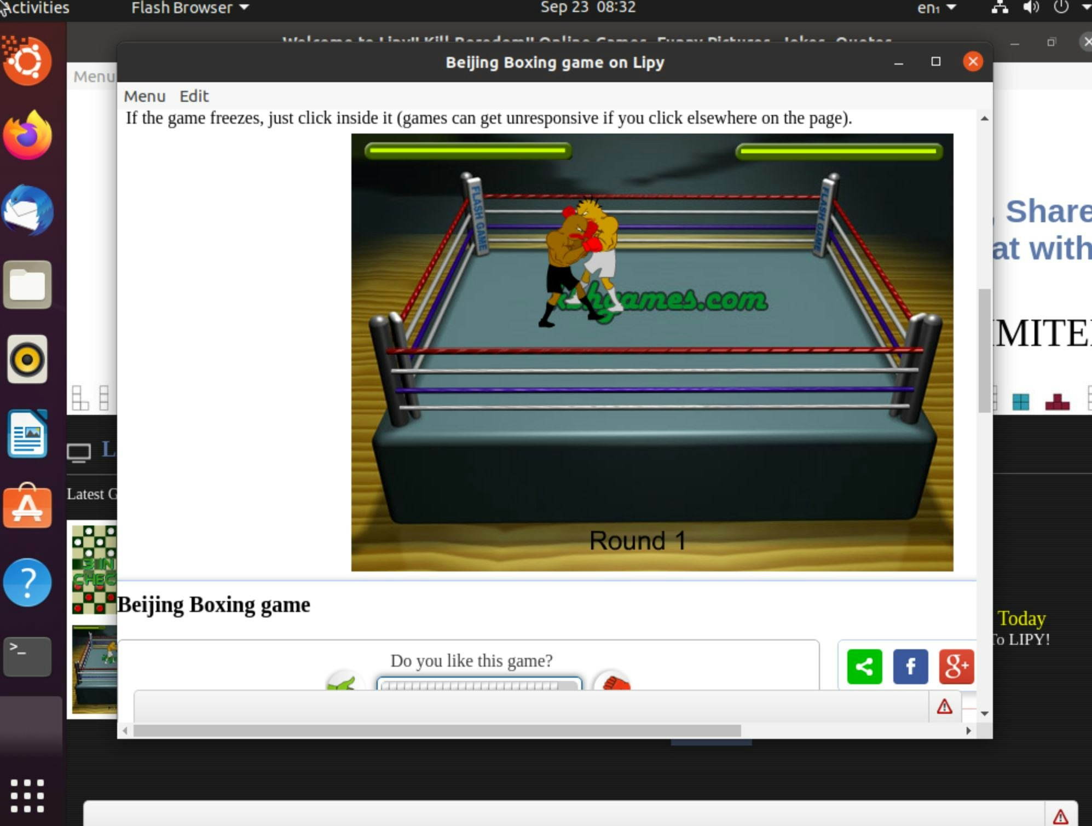Open LibreOffice Writer in dock
Viewport: 1092px width, 826px height.
(x=27, y=434)
